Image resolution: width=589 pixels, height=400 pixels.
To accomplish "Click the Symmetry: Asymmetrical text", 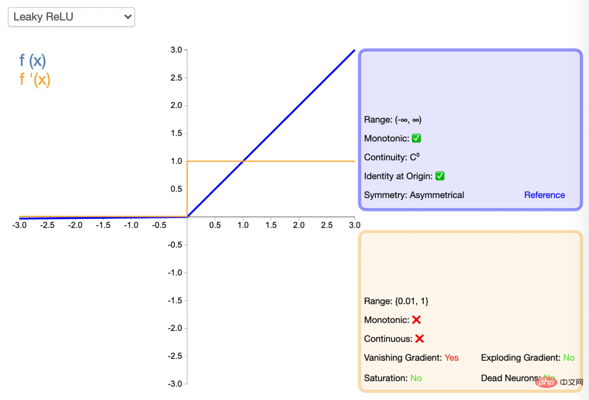I will 414,195.
